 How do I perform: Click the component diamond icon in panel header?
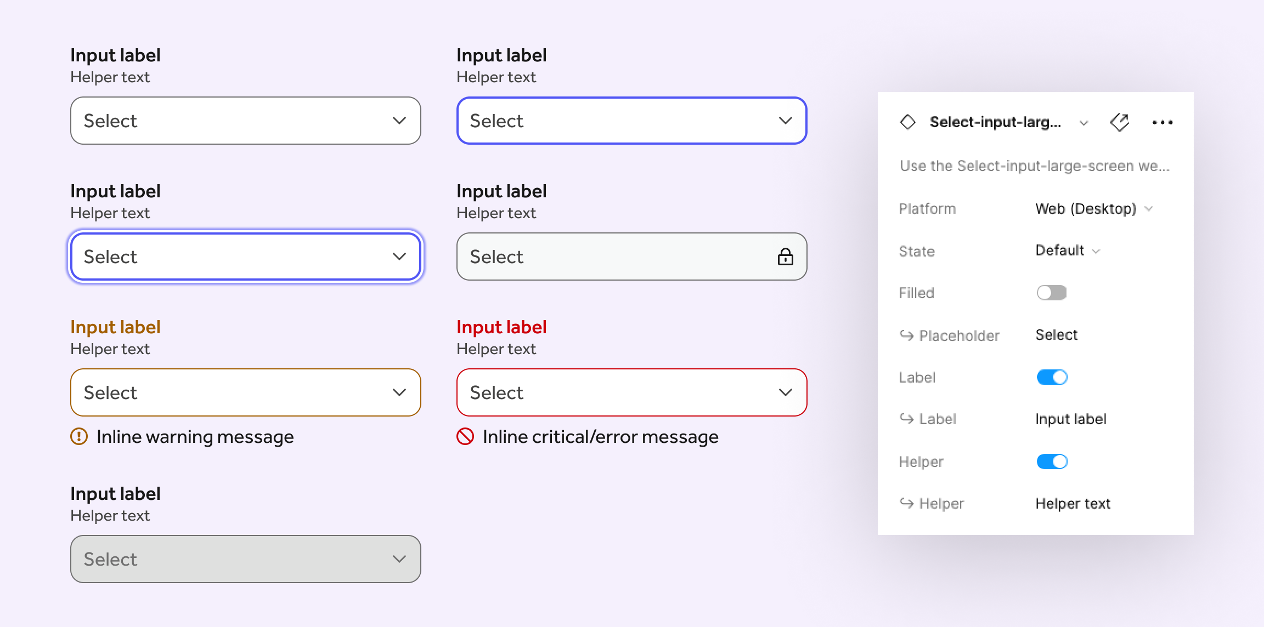click(x=908, y=122)
